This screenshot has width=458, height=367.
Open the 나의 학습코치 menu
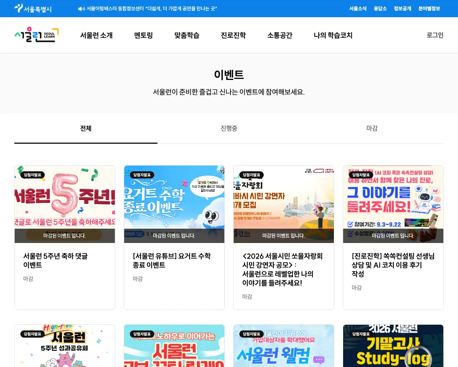click(333, 35)
